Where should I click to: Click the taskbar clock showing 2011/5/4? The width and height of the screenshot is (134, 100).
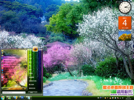(128, 98)
